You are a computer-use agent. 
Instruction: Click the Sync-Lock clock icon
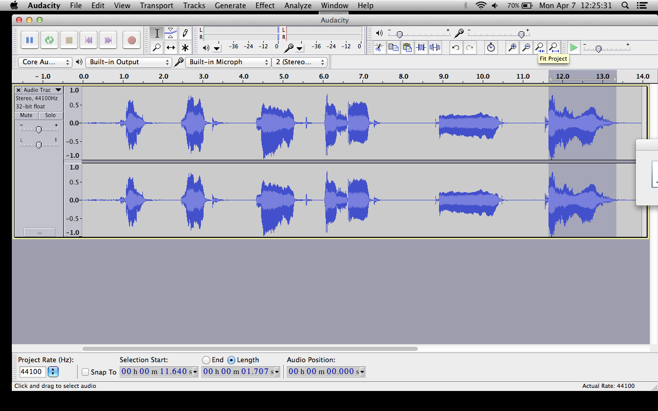491,47
